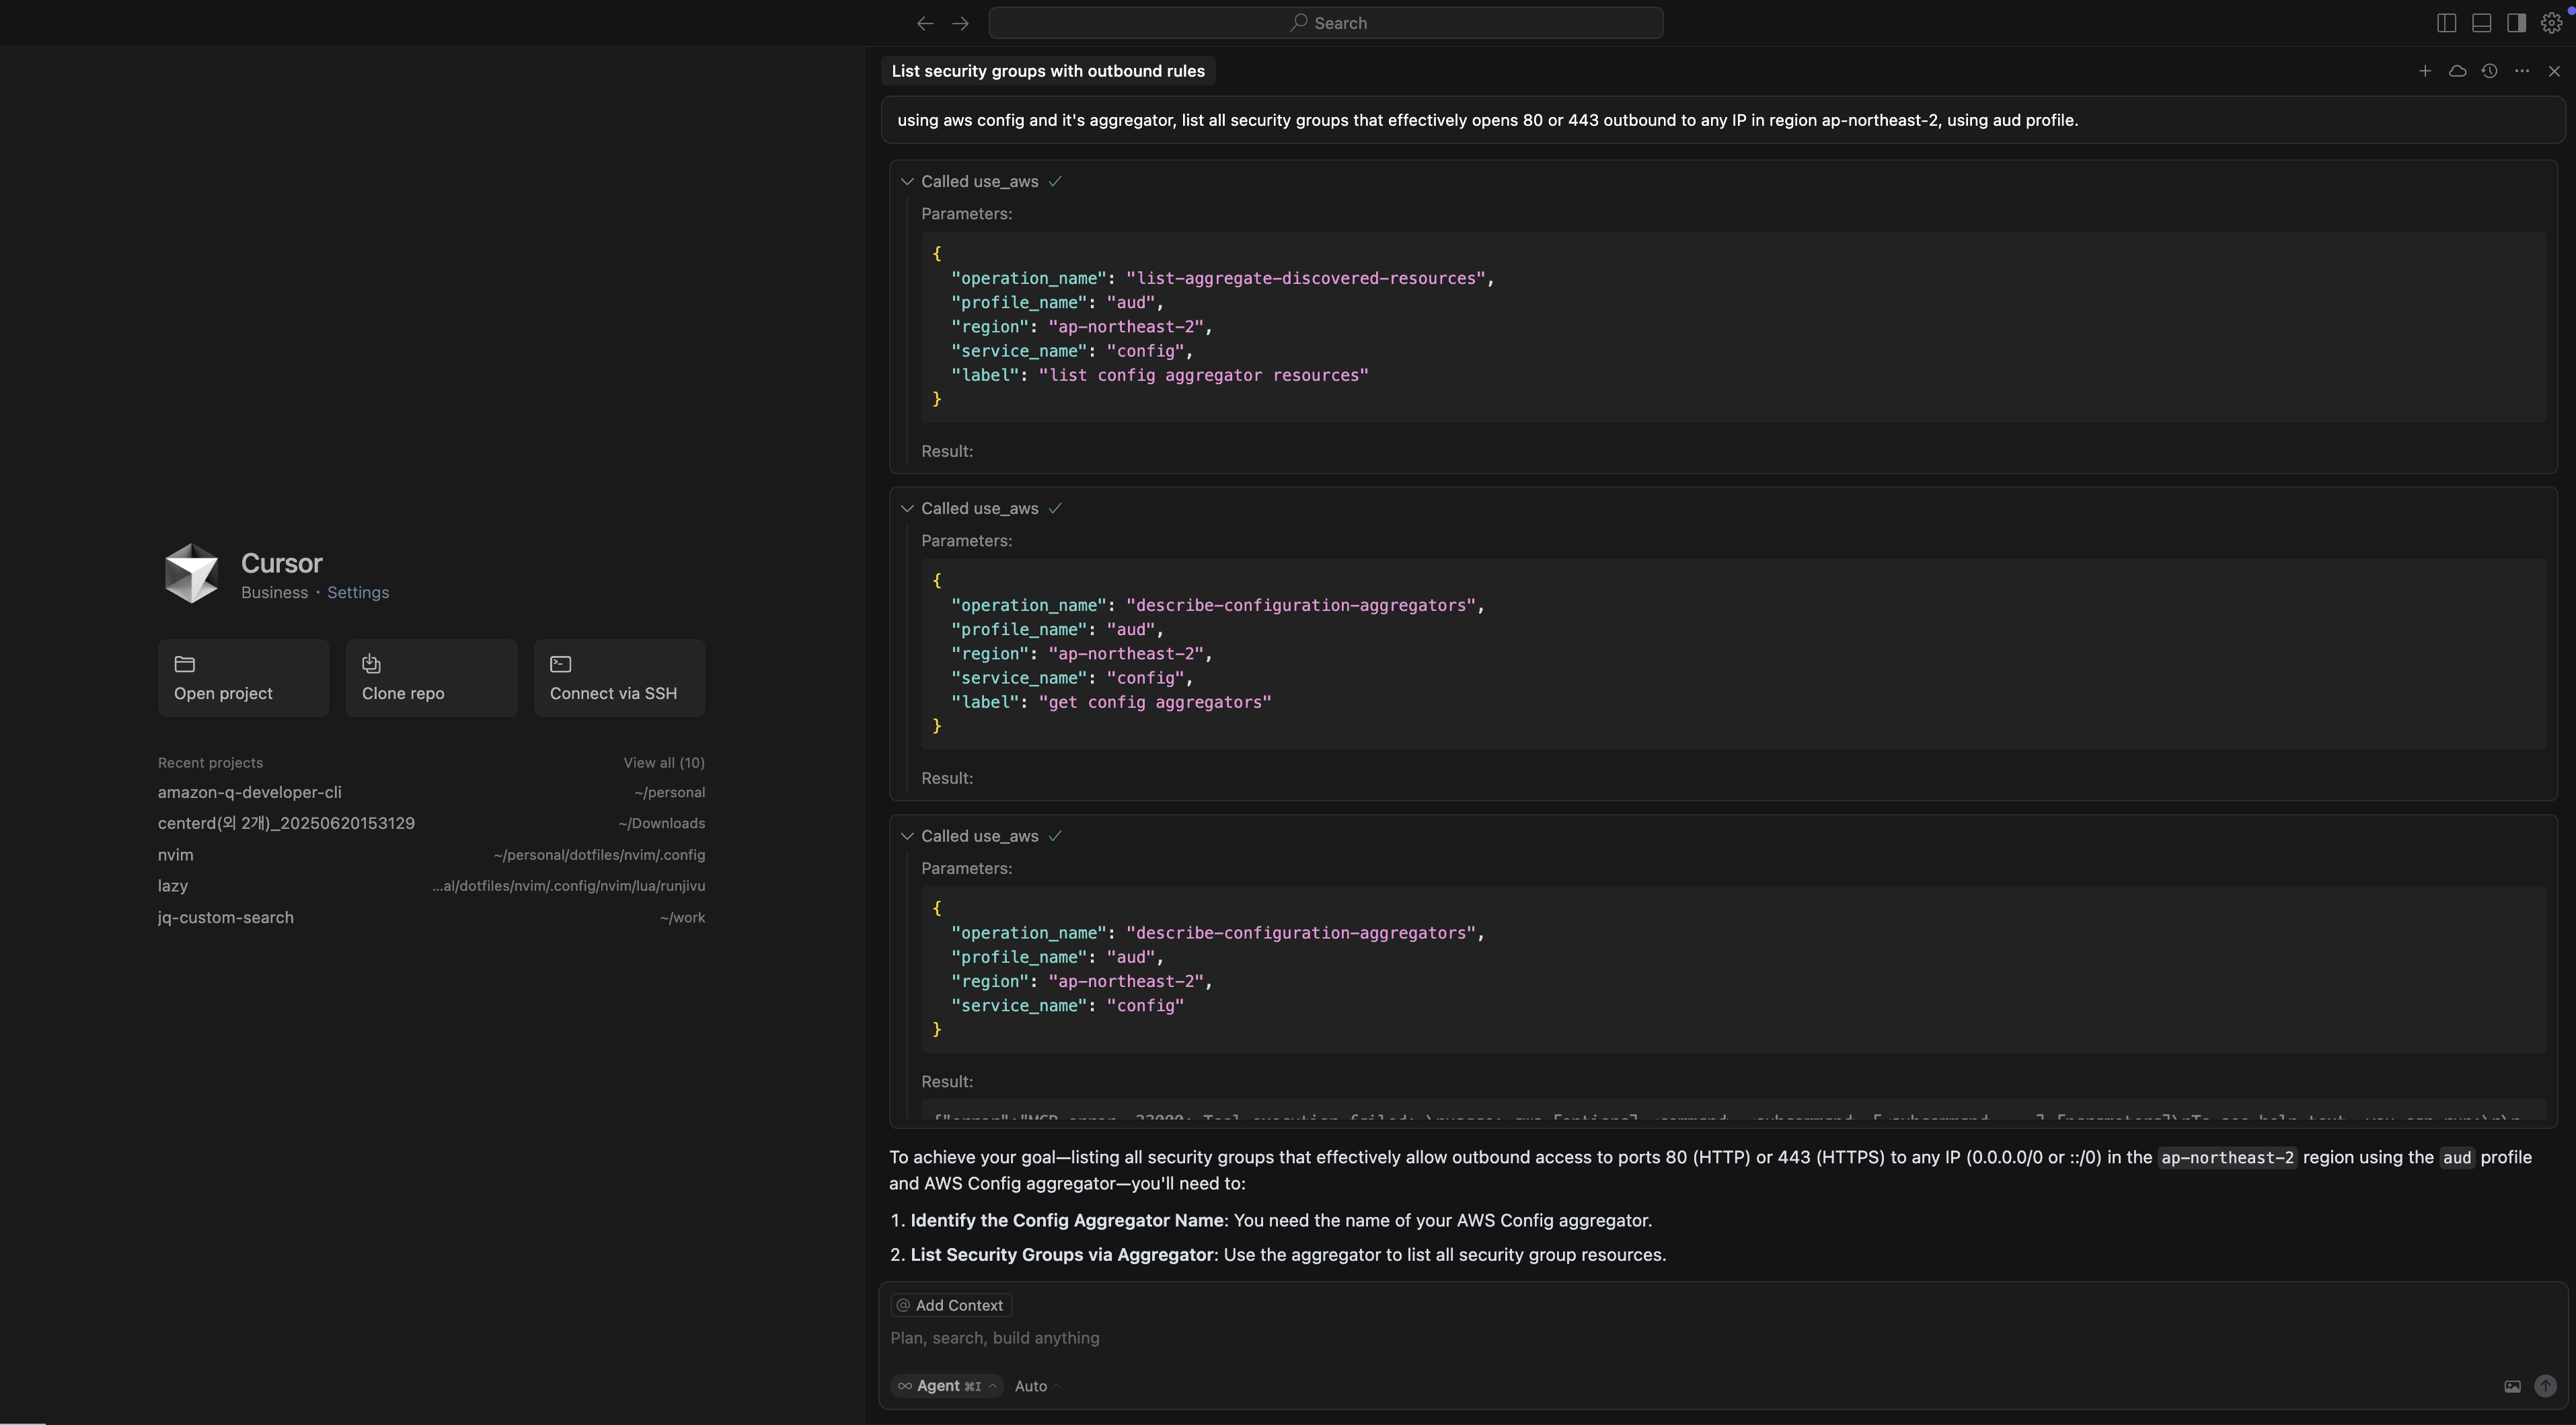Open the Agent mode dropdown

pyautogui.click(x=946, y=1386)
